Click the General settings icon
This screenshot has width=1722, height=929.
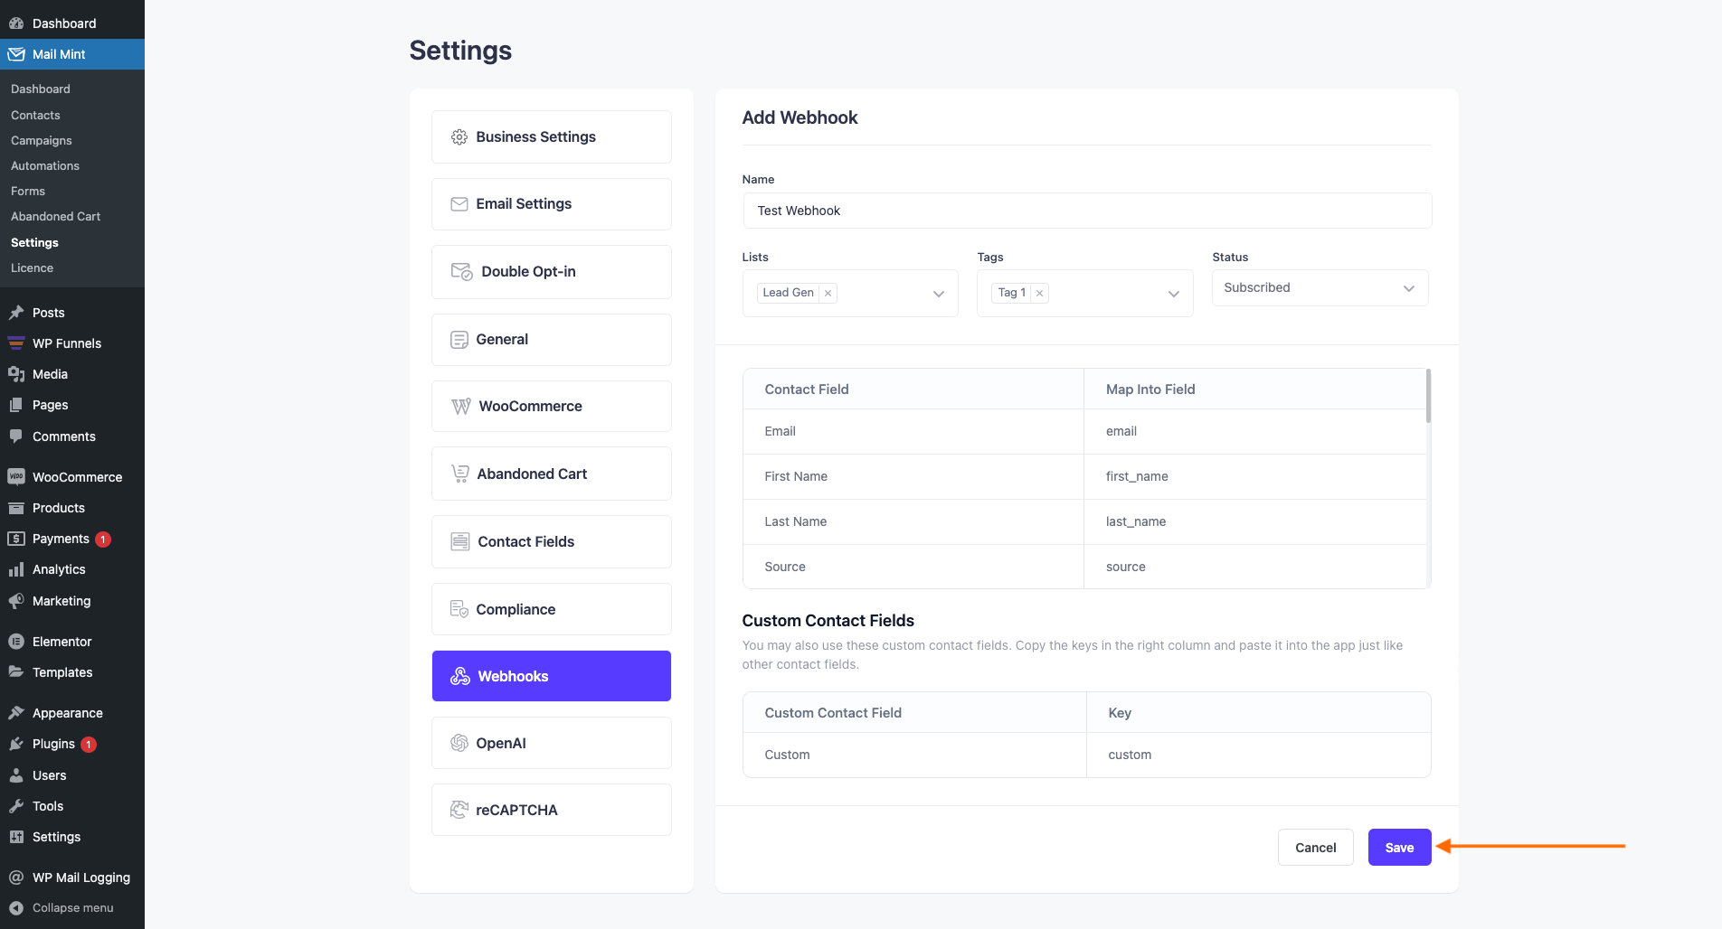coord(459,340)
